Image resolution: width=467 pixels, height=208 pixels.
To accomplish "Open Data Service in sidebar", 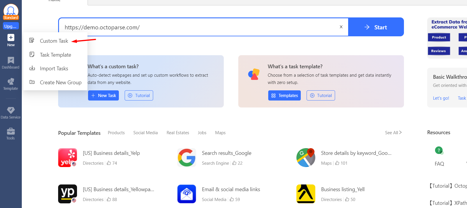I will click(x=11, y=110).
